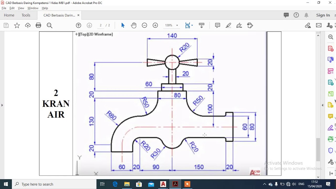Open AutoCAD from the taskbar
Viewport: 336px width, 189px height.
click(163, 184)
